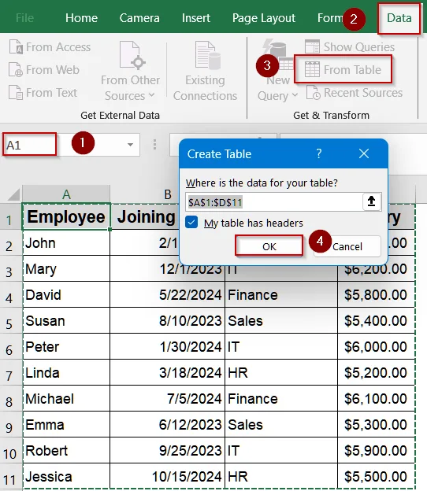The height and width of the screenshot is (491, 427).
Task: Click OK in Create Table dialog
Action: tap(269, 246)
